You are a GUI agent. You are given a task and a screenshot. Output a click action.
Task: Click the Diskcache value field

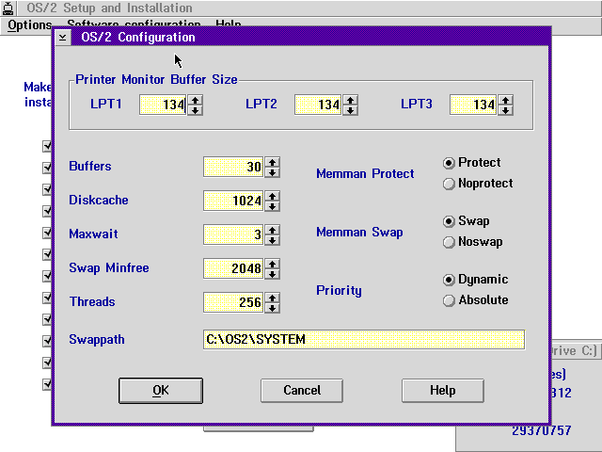point(233,201)
